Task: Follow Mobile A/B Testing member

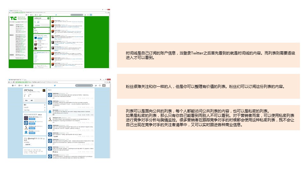Action: coord(32,119)
